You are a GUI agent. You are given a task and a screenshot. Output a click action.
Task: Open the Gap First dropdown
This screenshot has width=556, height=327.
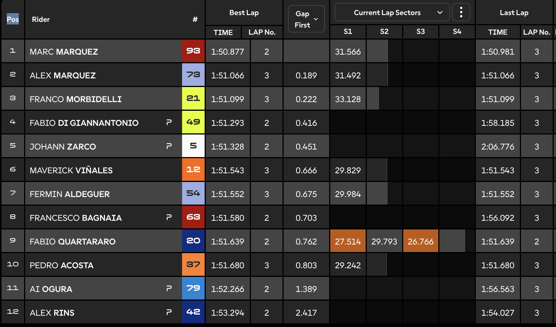pos(306,19)
